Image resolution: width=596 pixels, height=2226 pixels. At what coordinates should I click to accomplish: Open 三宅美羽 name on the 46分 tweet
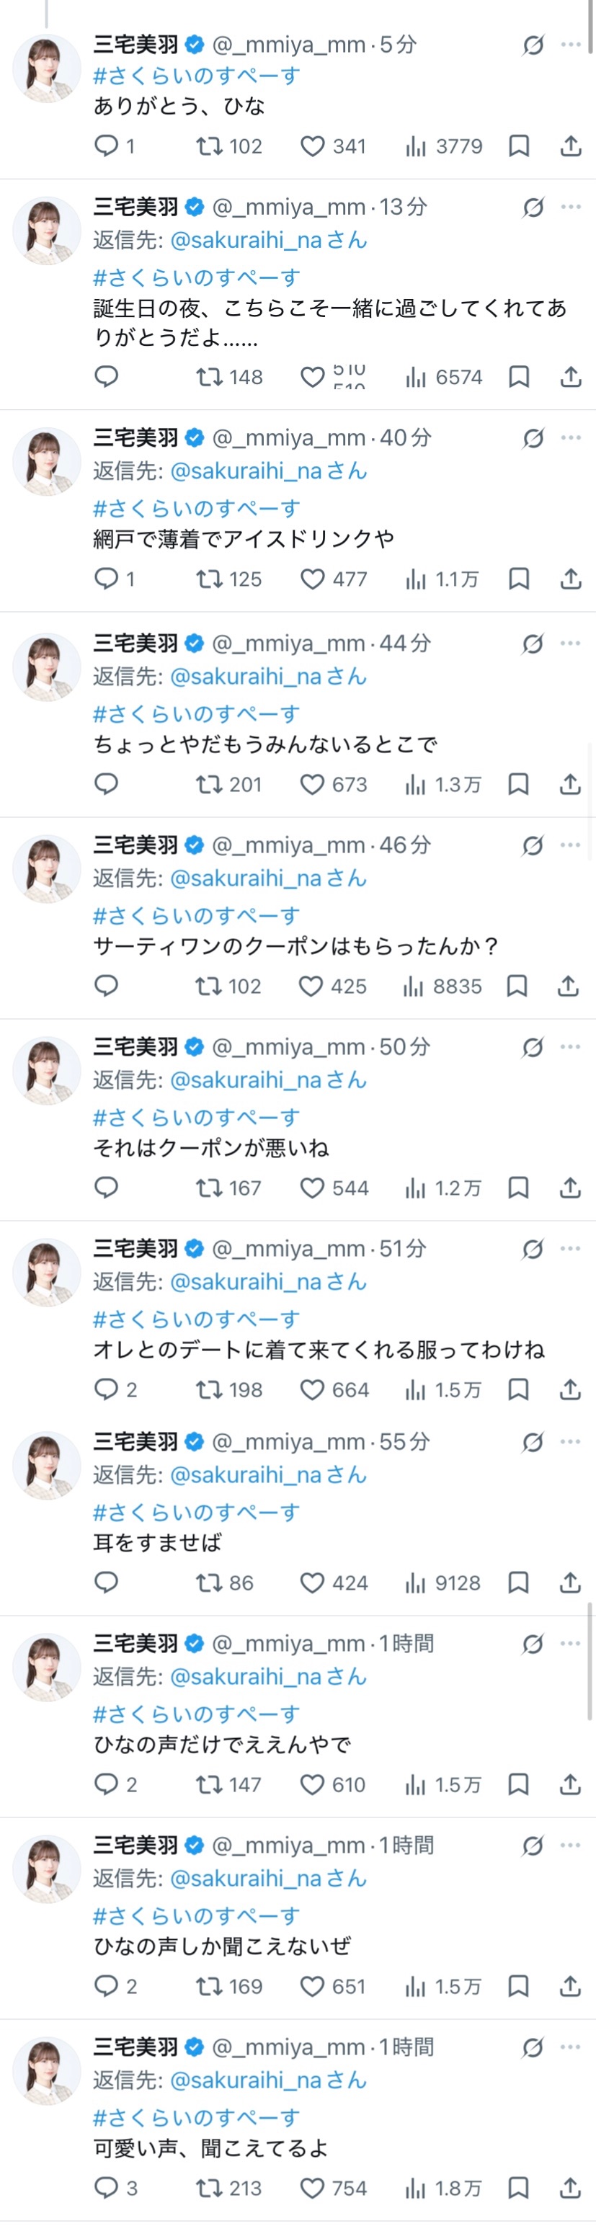135,845
